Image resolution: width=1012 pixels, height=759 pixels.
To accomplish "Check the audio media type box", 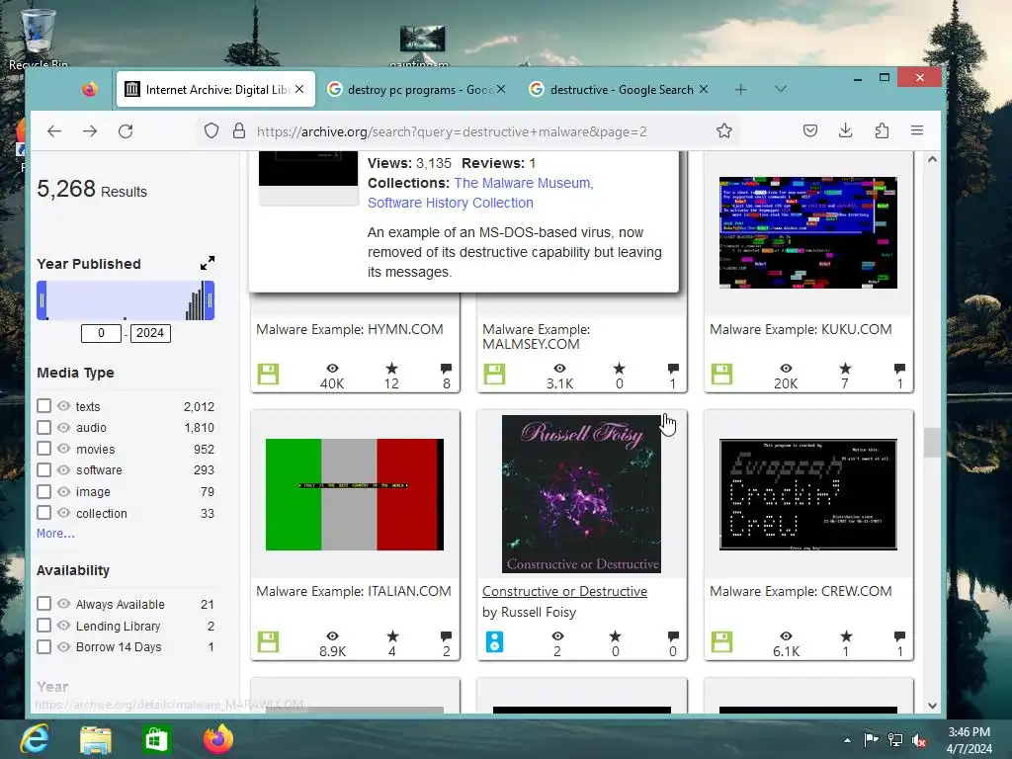I will pos(43,427).
